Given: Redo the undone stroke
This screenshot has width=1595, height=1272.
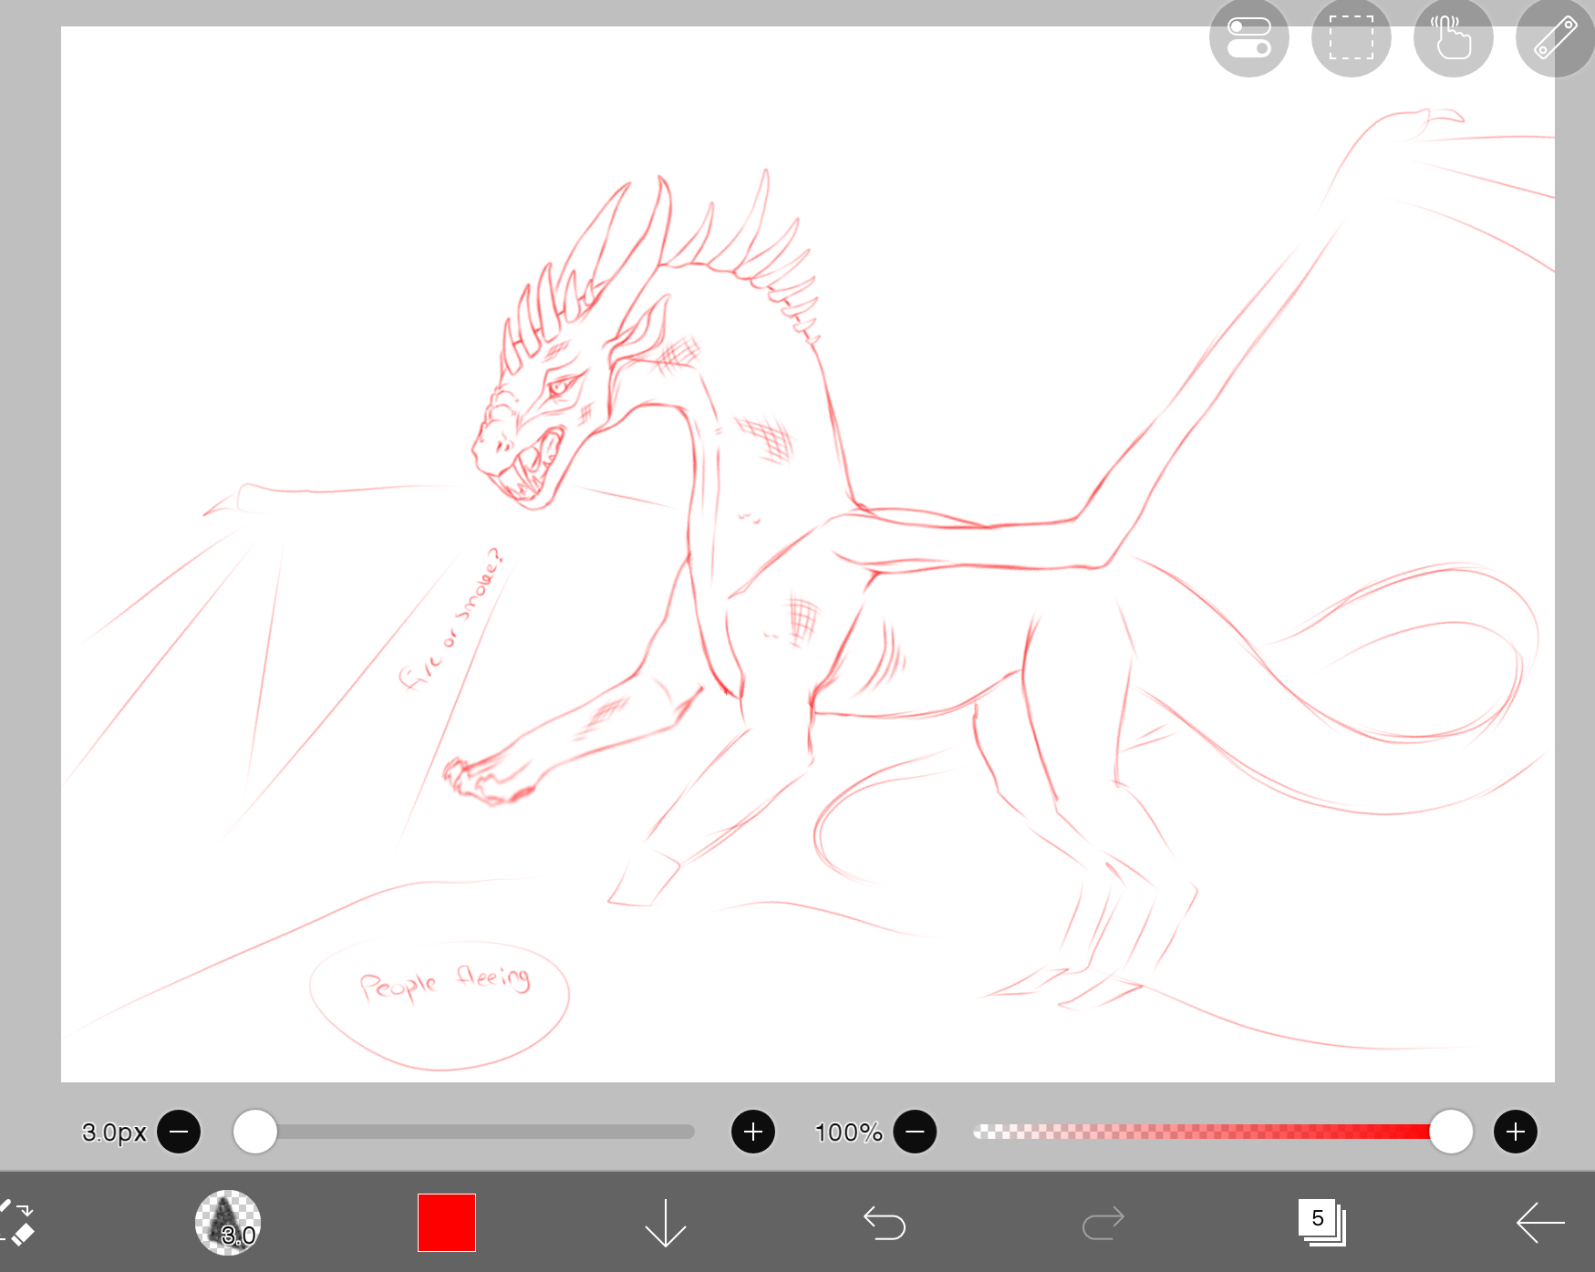Looking at the screenshot, I should (1103, 1222).
